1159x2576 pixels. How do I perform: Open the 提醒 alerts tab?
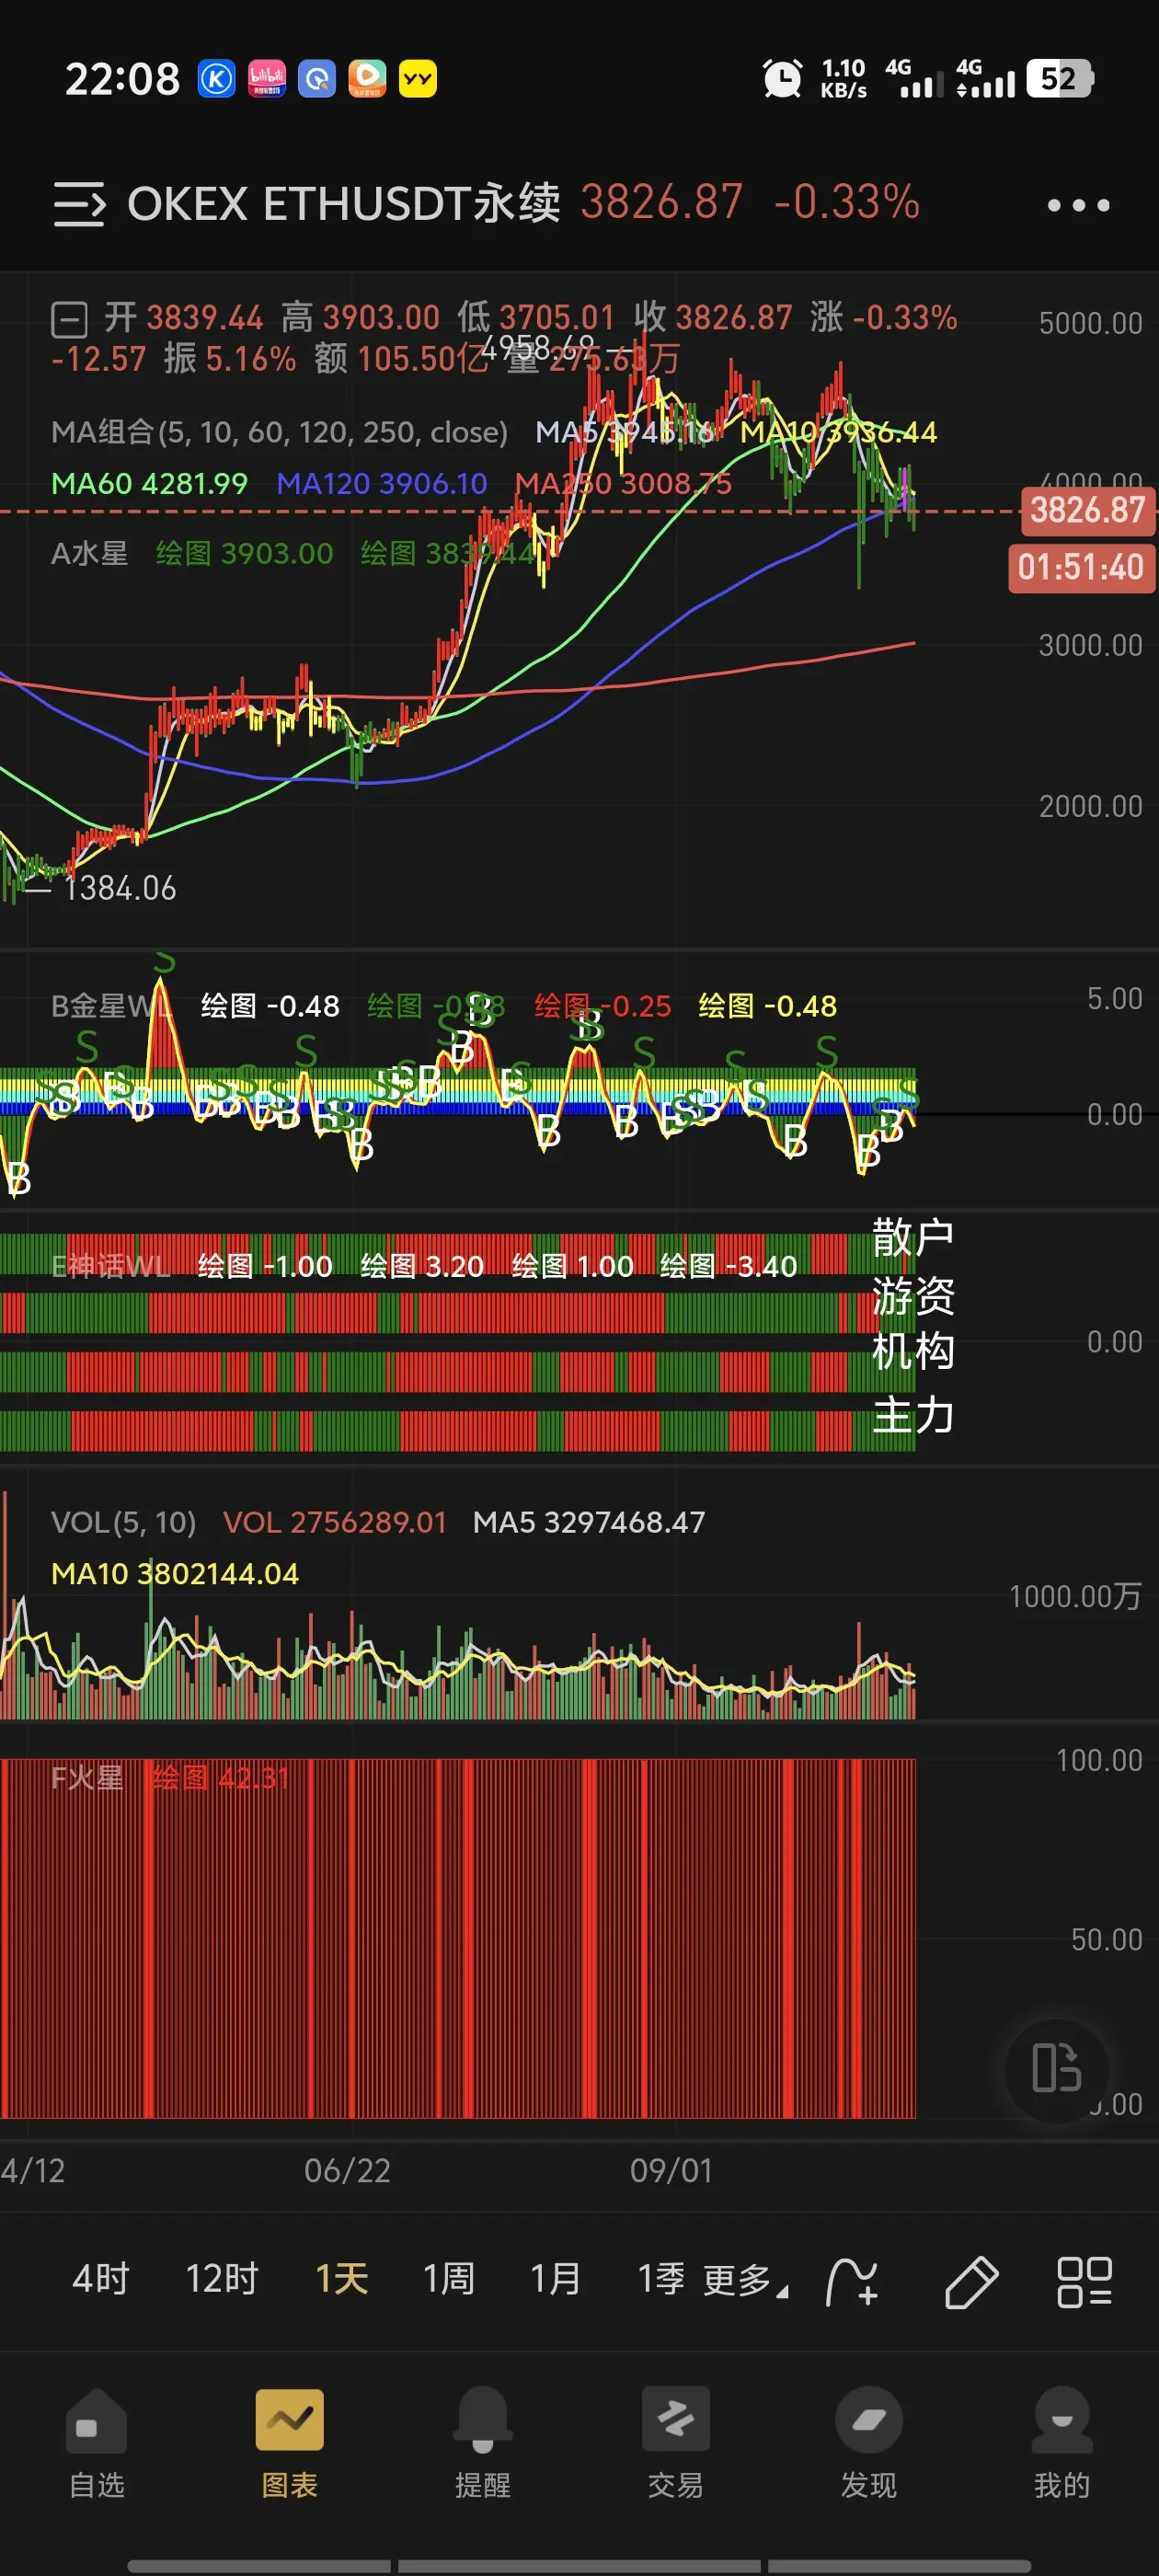click(x=483, y=2443)
